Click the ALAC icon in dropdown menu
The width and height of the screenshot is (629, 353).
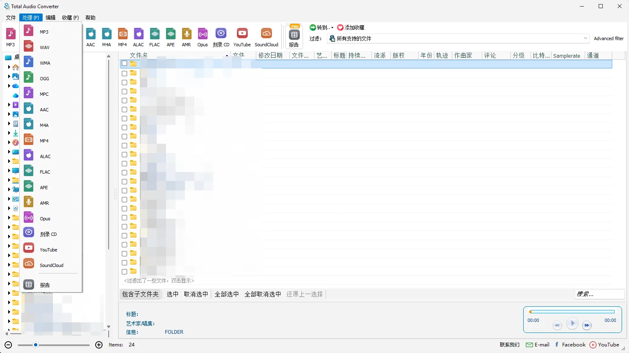29,155
